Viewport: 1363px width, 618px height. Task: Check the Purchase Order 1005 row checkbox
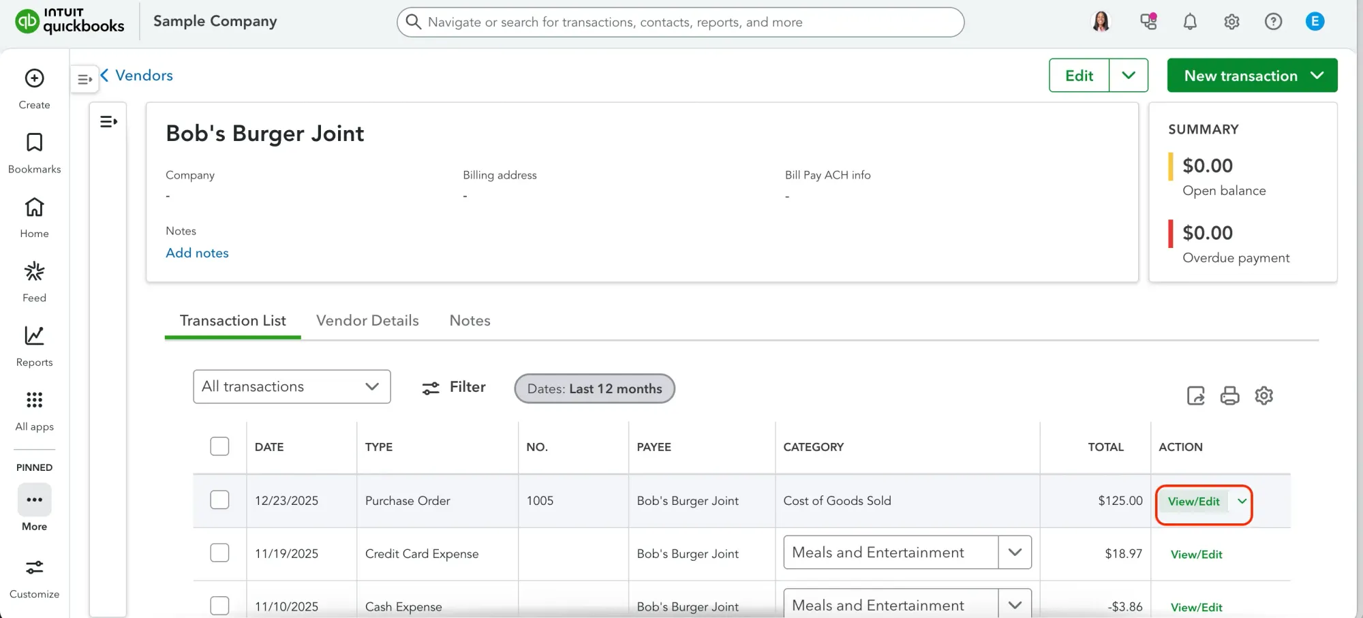[x=219, y=499]
